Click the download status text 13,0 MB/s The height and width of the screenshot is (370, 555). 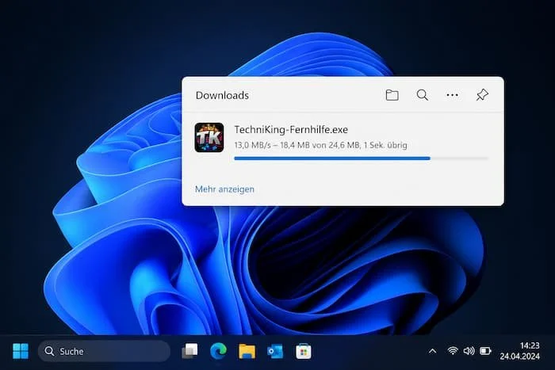(x=320, y=145)
